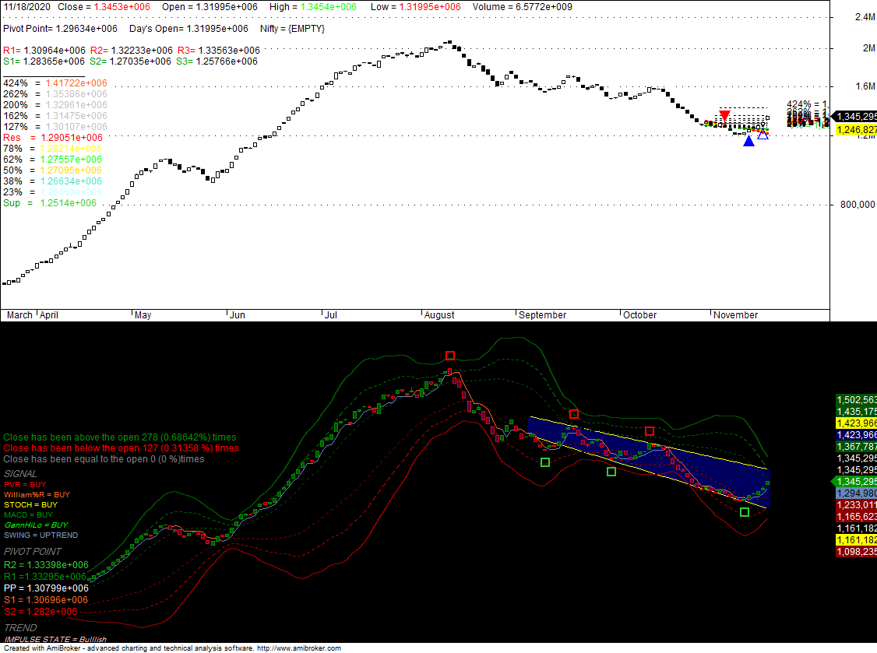Click the solid blue up-arrow buy marker
Screen dimensions: 877x653
(x=748, y=141)
